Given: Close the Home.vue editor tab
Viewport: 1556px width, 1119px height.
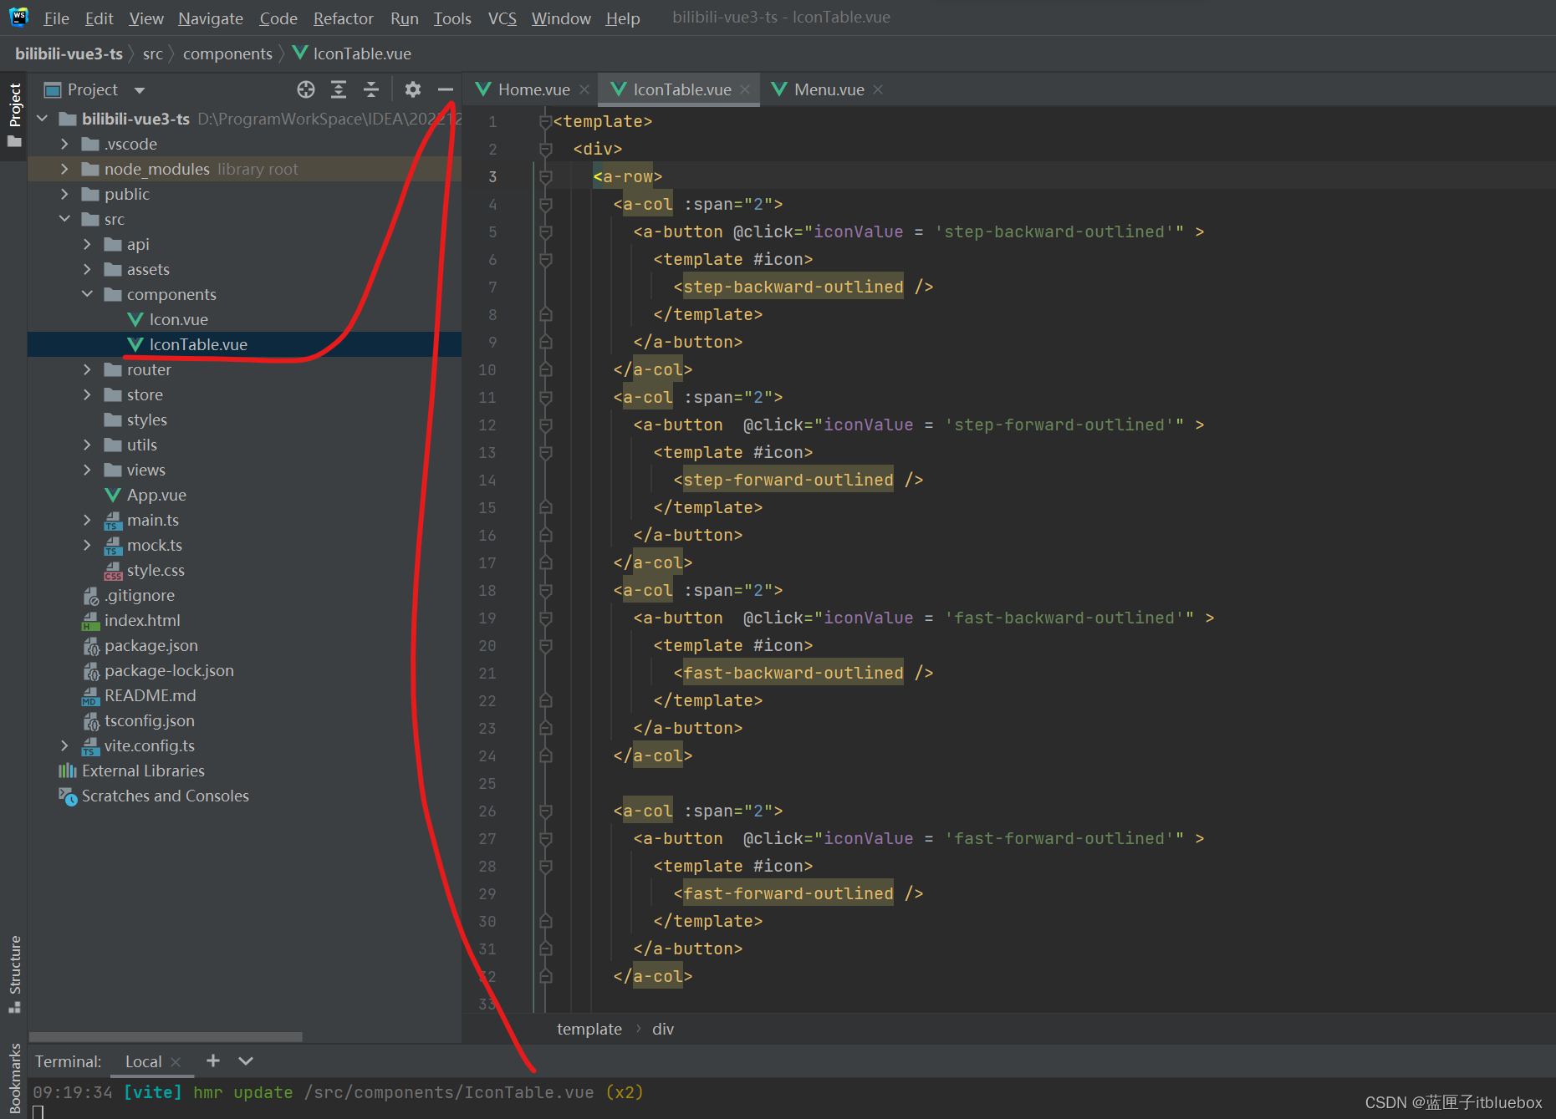Looking at the screenshot, I should 584,89.
